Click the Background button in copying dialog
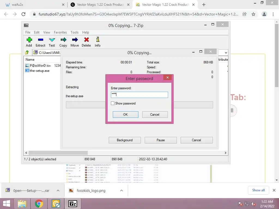The height and width of the screenshot is (209, 279). 125,140
